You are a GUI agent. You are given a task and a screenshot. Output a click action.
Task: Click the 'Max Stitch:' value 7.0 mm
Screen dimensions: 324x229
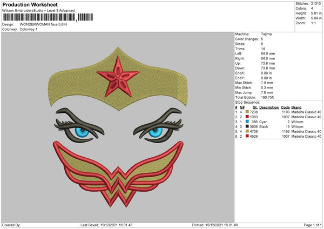pyautogui.click(x=267, y=83)
